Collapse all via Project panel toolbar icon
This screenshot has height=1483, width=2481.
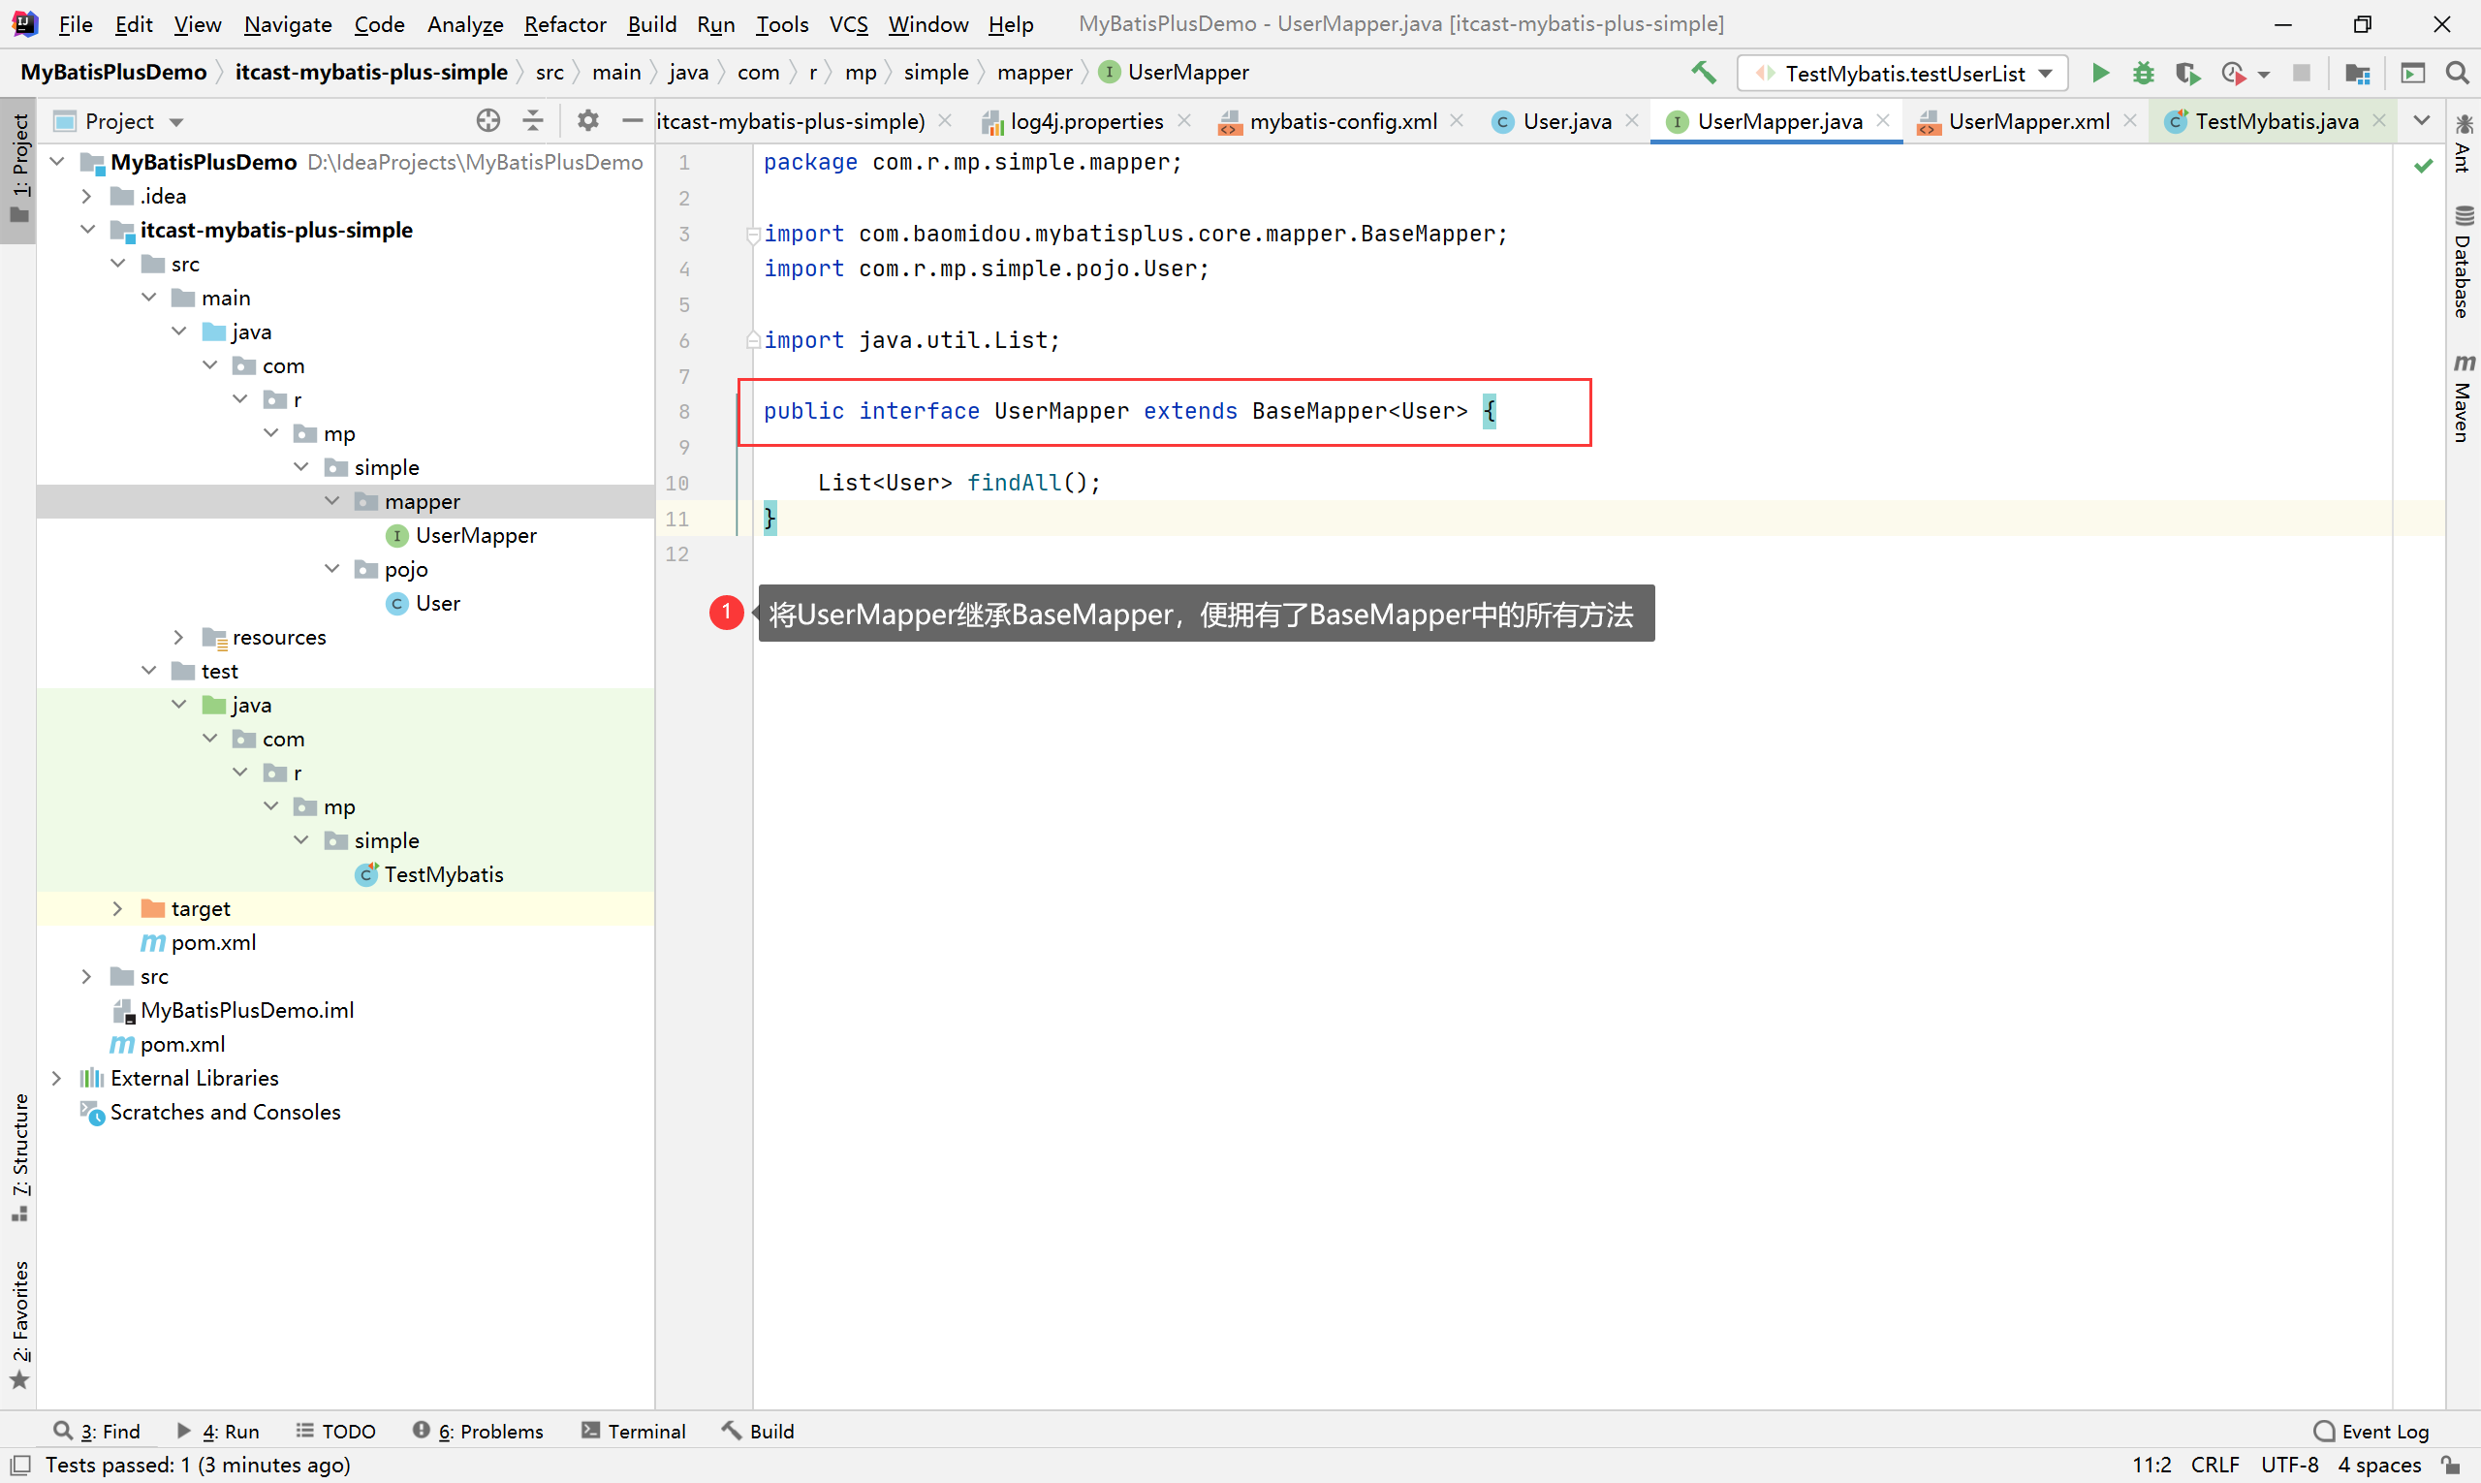pos(534,121)
